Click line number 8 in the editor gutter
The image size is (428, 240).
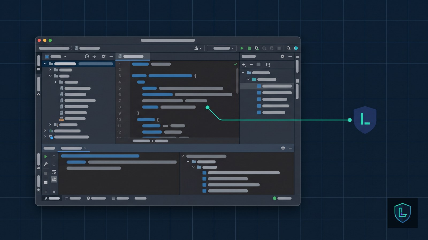[120, 107]
